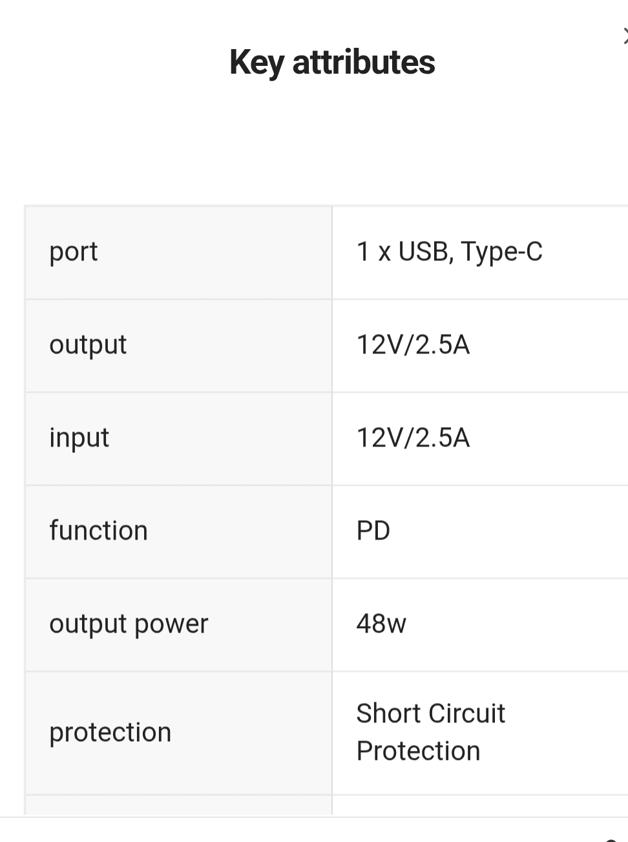This screenshot has width=628, height=842.
Task: Select the Key attributes heading
Action: (331, 61)
